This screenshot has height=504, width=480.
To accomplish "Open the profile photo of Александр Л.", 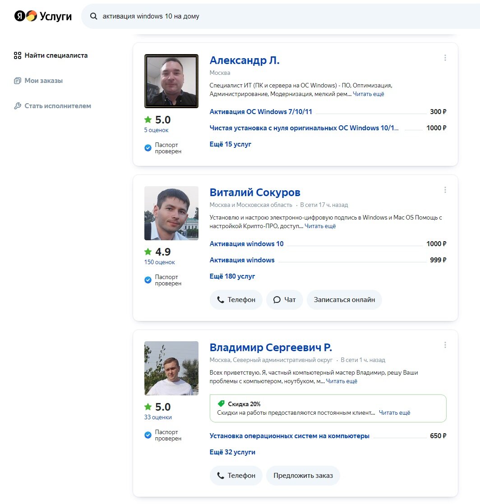I will pos(171,81).
